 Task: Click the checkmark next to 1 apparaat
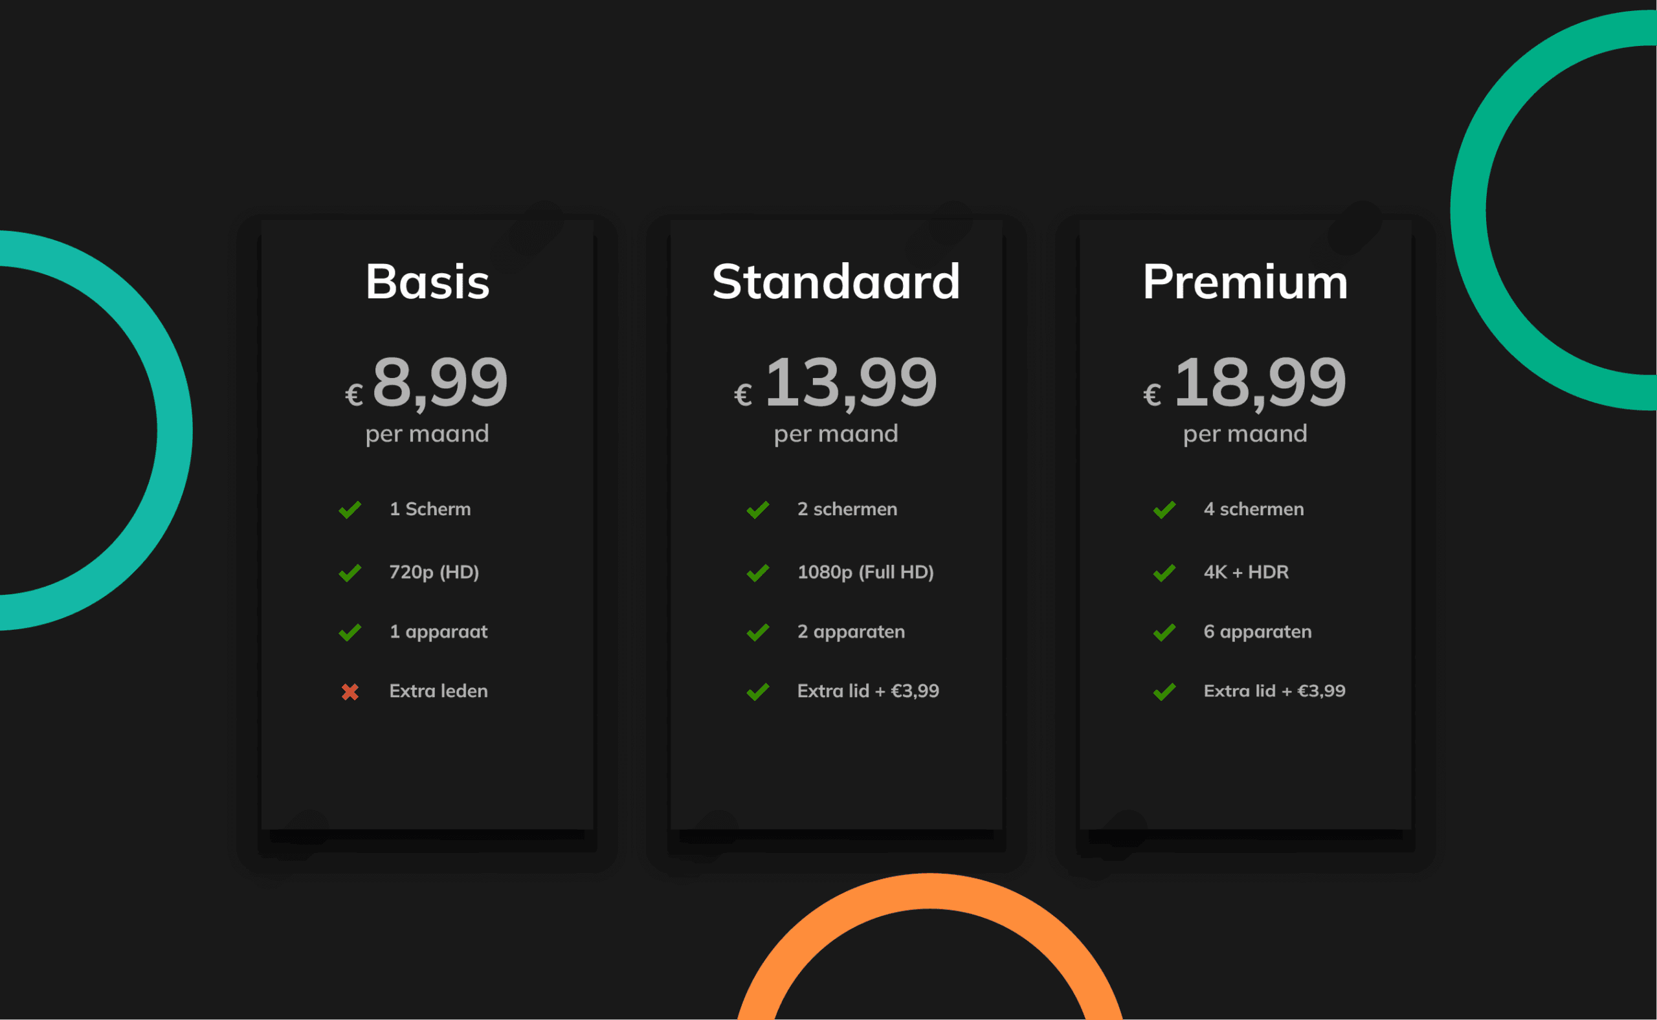coord(350,633)
